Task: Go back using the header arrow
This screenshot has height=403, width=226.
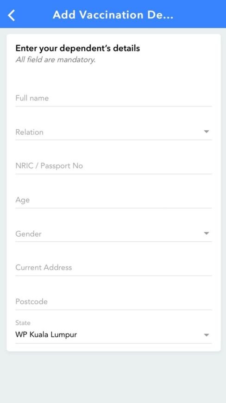Action: click(x=12, y=15)
